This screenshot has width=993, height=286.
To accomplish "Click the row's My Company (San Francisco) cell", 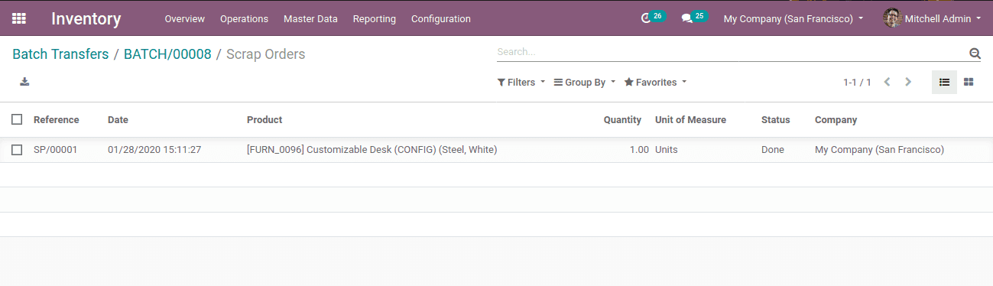I will point(879,150).
